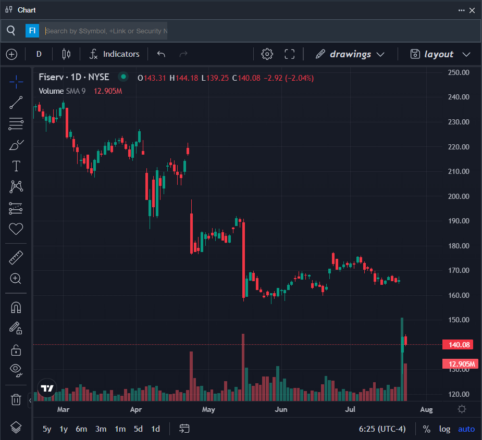Select the brush drawing tool
Image resolution: width=482 pixels, height=440 pixels.
pyautogui.click(x=16, y=145)
